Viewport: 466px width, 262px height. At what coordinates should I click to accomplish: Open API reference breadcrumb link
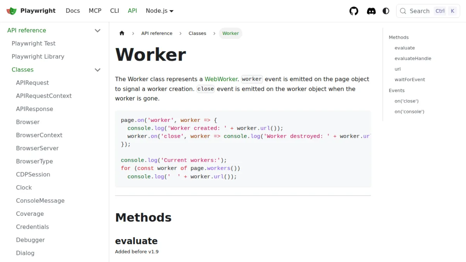point(157,33)
